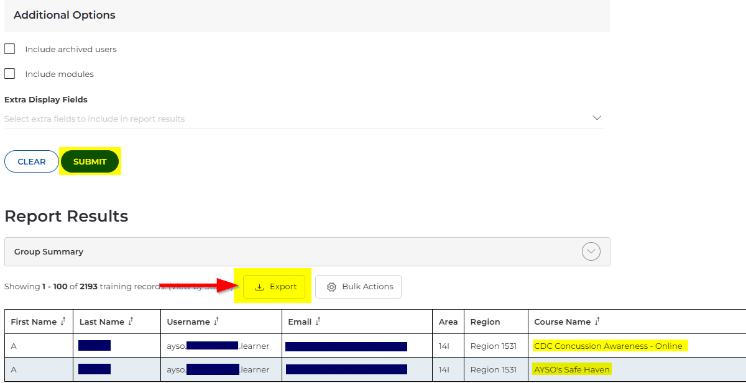Click the Course Name sort icon
746x383 pixels.
click(597, 322)
